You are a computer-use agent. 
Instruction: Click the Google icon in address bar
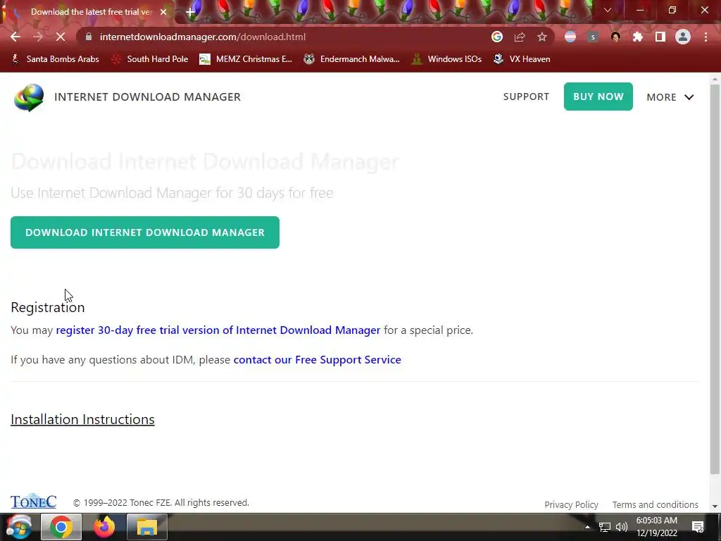point(496,37)
